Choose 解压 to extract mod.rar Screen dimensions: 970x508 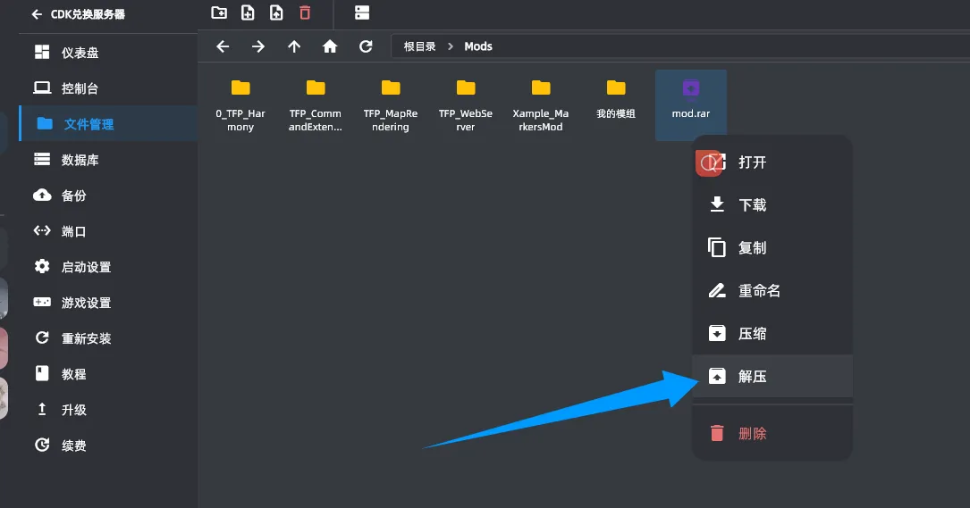click(x=772, y=376)
